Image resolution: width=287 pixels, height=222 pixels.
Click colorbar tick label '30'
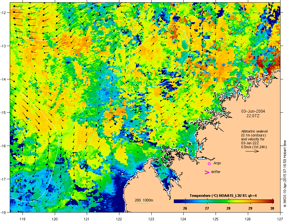[272, 208]
